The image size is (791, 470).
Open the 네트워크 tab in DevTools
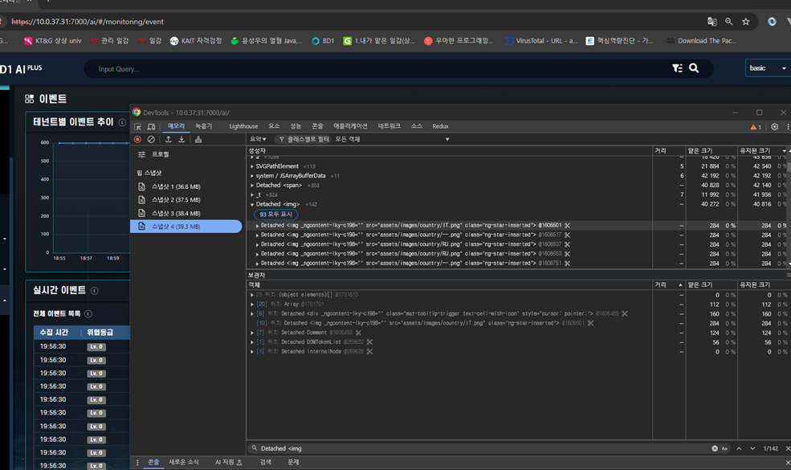pos(389,127)
